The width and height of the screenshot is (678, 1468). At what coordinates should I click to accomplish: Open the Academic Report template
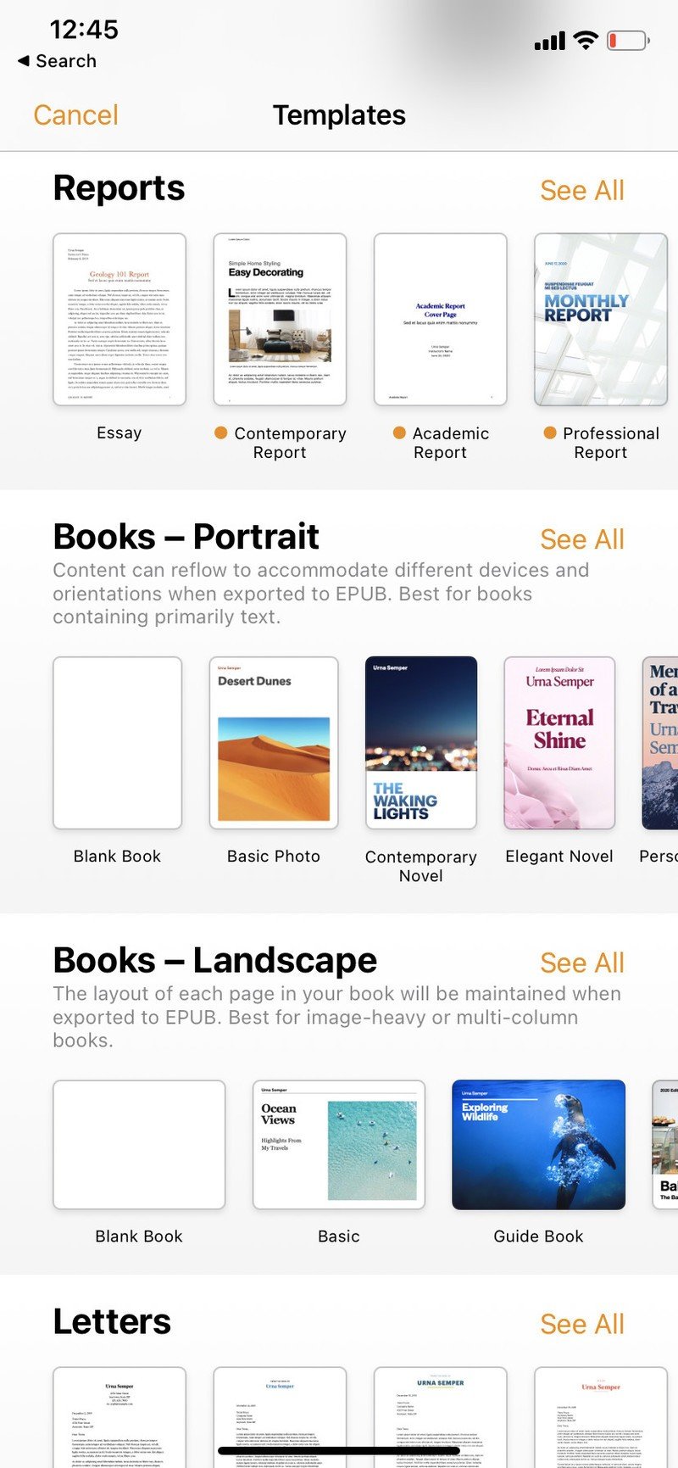(440, 320)
